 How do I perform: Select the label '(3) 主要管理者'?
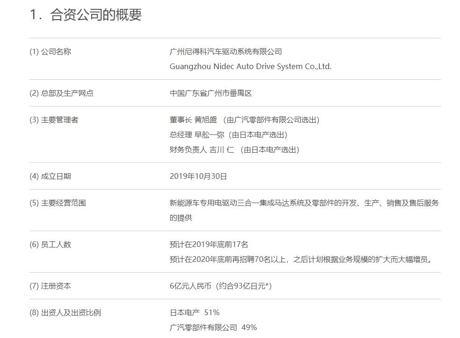point(54,120)
